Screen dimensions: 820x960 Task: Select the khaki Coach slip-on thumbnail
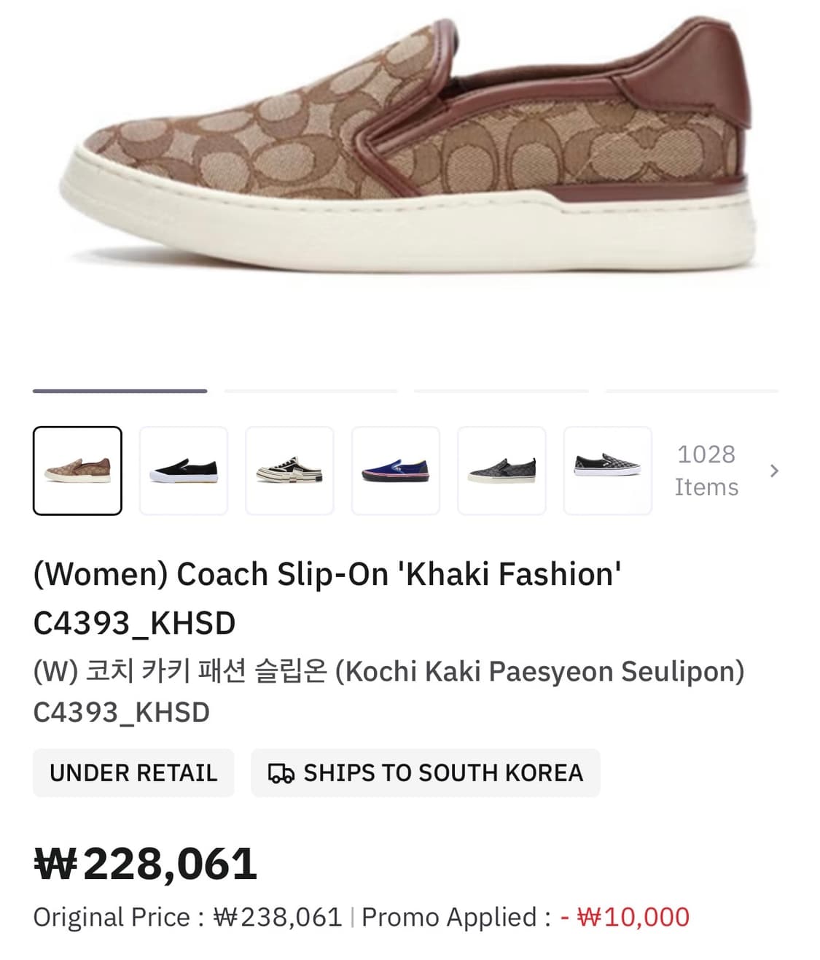tap(77, 471)
